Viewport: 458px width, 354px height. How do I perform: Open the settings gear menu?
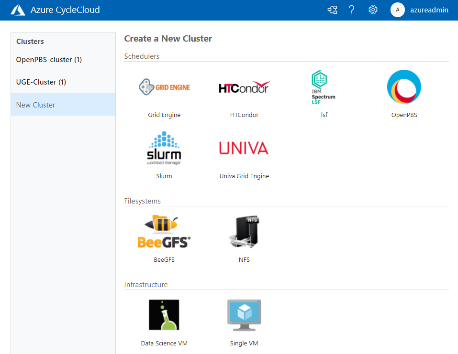pos(373,10)
